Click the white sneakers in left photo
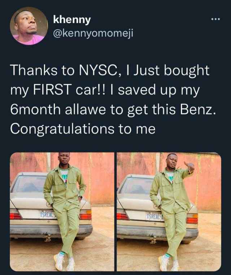Screen dimensions: 231x275 (65, 262)
